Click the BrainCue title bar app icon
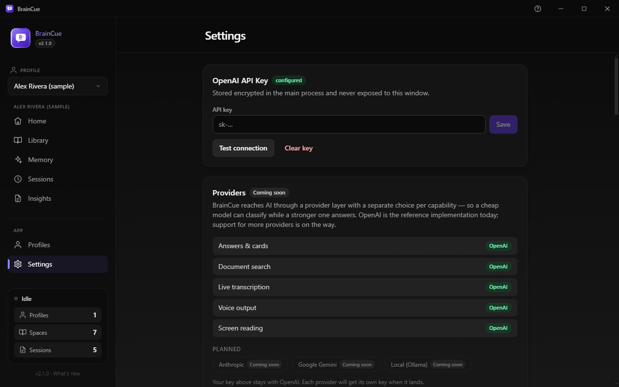This screenshot has width=619, height=387. tap(9, 9)
